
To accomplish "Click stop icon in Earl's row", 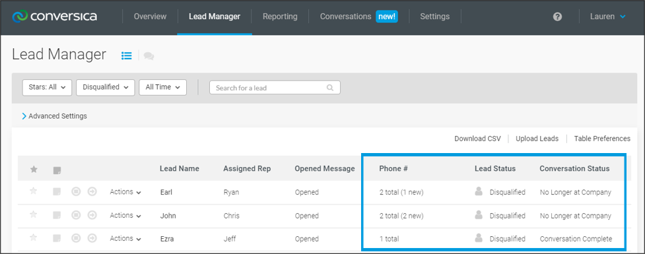I will point(76,191).
